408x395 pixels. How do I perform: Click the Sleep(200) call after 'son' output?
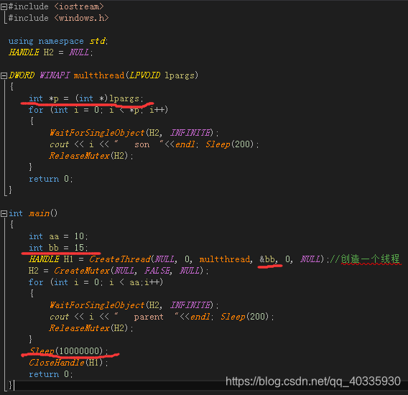point(232,144)
